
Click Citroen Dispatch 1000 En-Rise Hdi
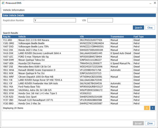[36, 77]
